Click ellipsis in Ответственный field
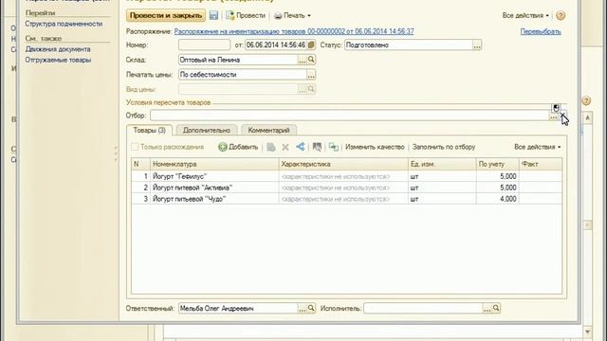The image size is (607, 341). pyautogui.click(x=303, y=309)
